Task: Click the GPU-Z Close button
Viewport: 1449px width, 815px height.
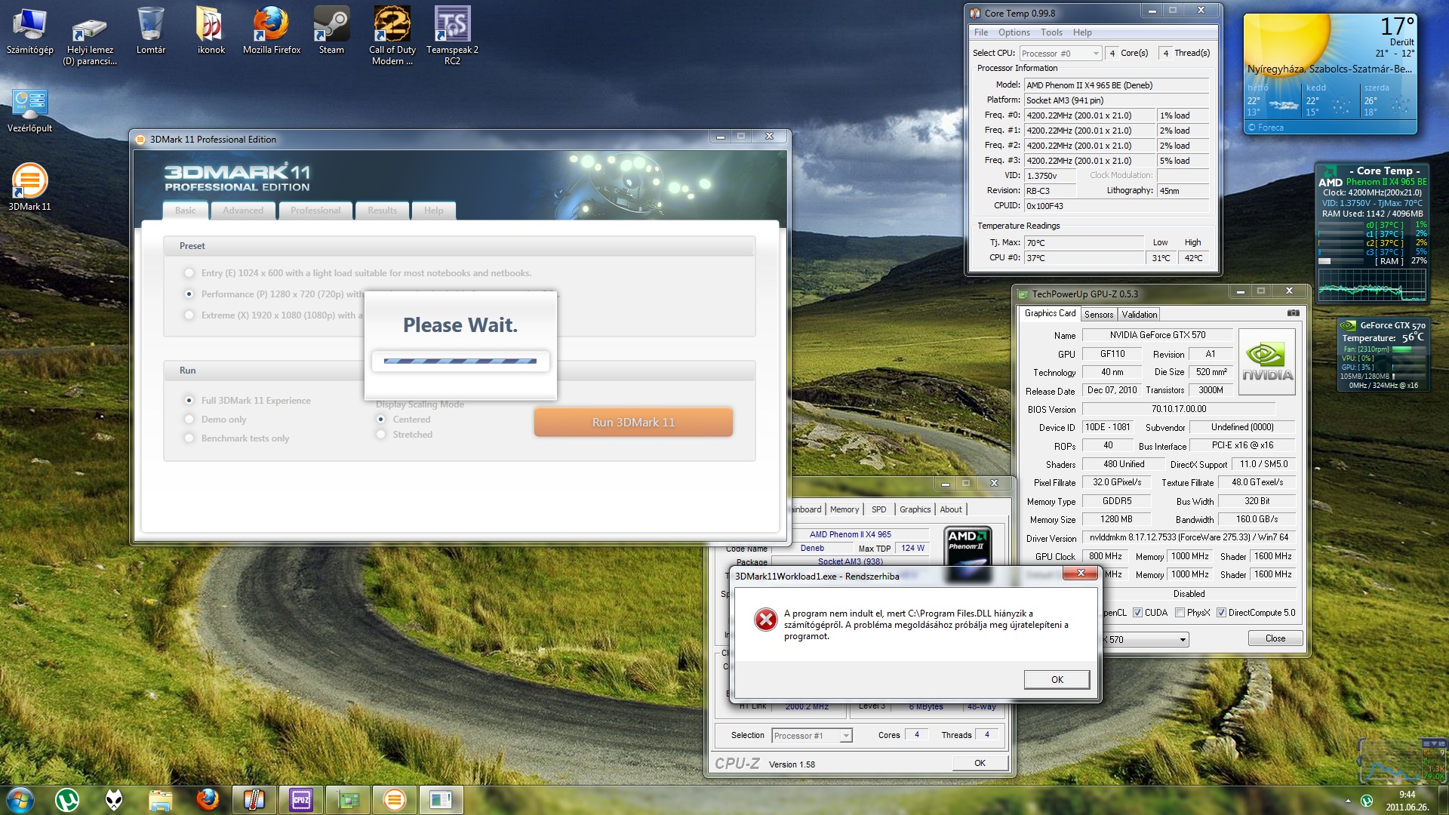Action: point(1275,638)
